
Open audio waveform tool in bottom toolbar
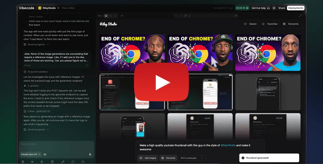point(32,162)
